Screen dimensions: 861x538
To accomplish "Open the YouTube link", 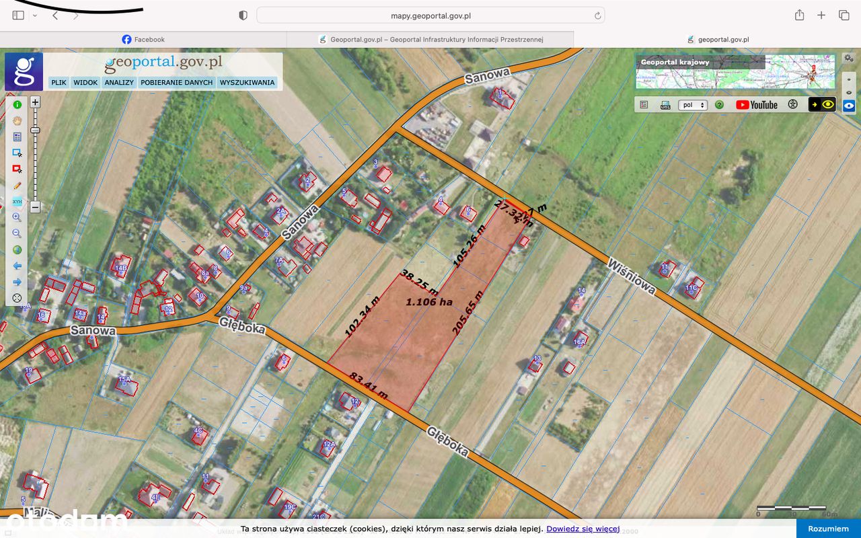I will tap(757, 105).
